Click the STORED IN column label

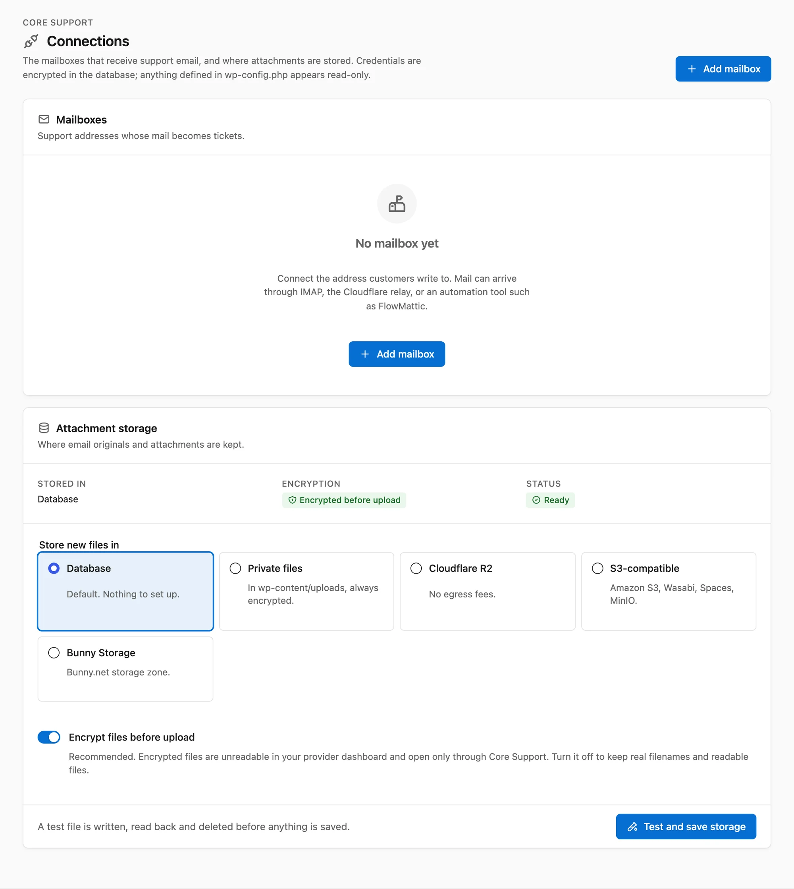(62, 483)
